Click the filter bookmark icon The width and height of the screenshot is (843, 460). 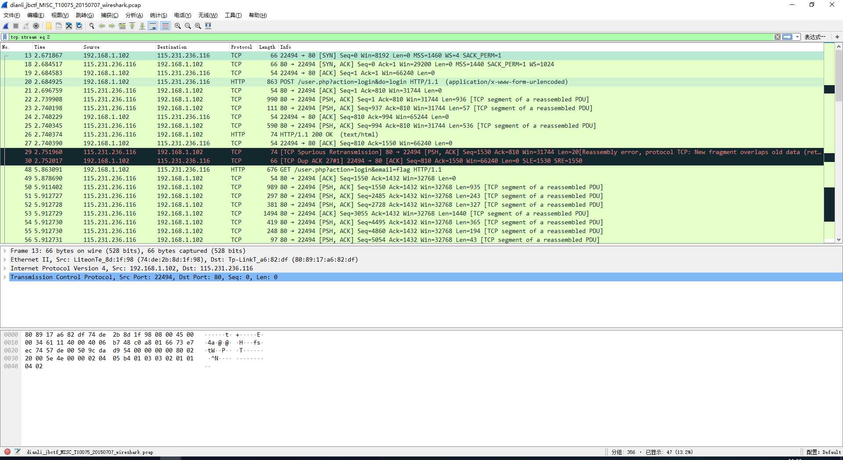(5, 37)
